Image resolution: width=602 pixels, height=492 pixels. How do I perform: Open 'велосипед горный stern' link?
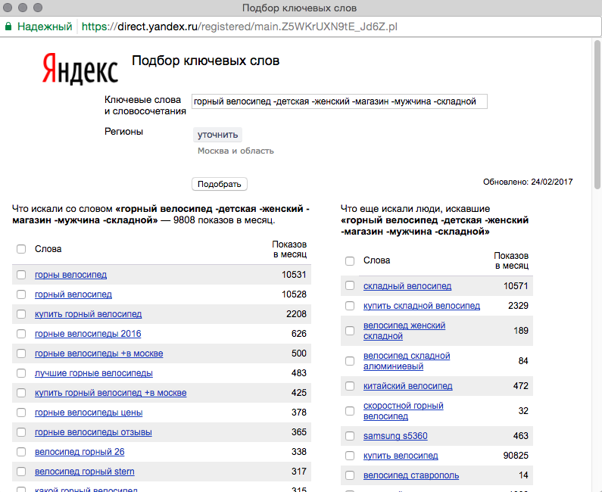click(85, 472)
